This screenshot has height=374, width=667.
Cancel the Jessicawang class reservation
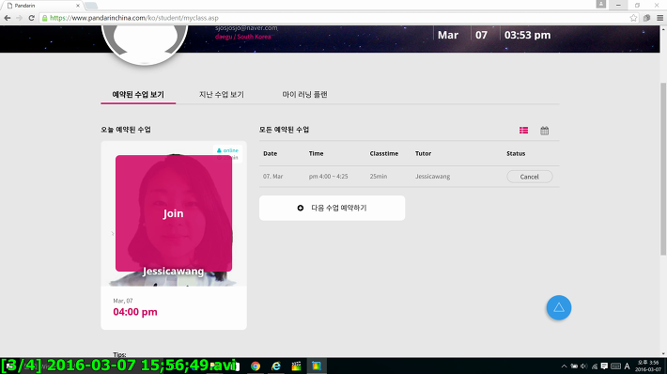tap(530, 177)
